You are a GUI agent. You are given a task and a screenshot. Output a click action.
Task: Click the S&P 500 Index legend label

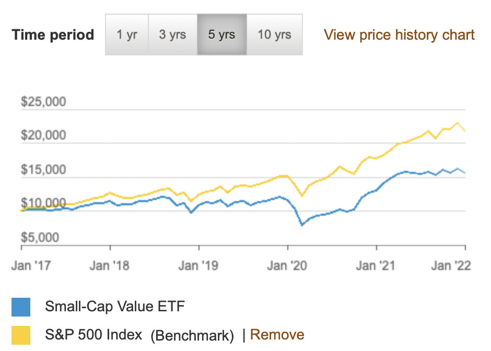pos(93,335)
